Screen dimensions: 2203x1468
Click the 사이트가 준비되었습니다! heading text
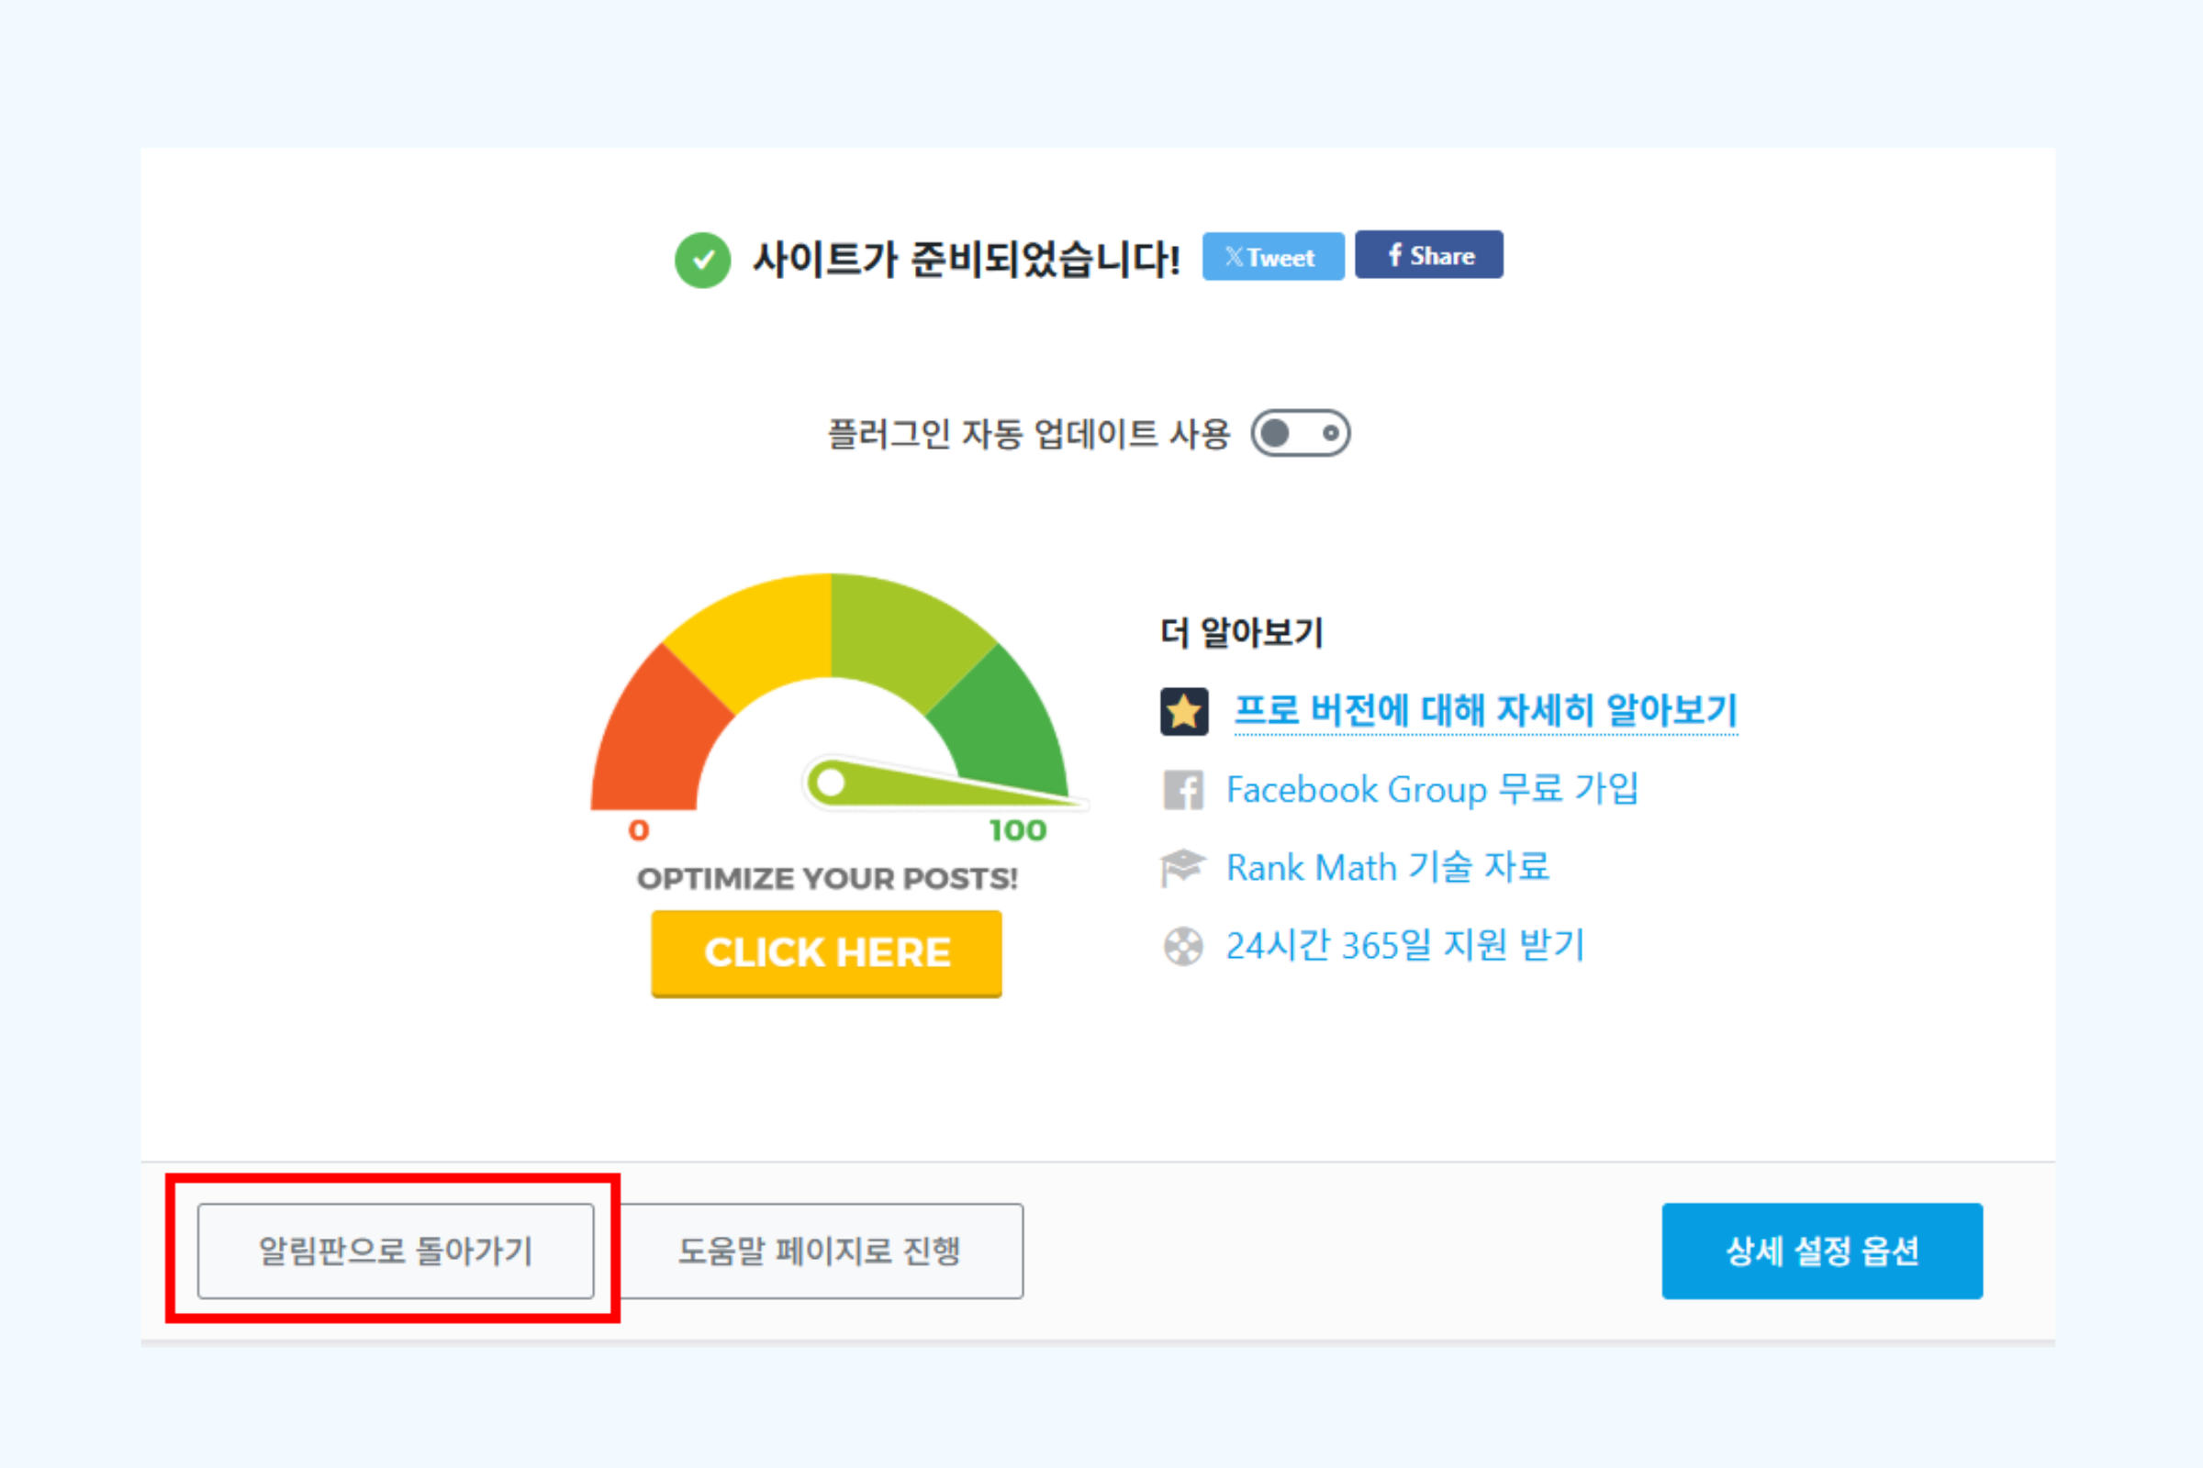pos(966,260)
